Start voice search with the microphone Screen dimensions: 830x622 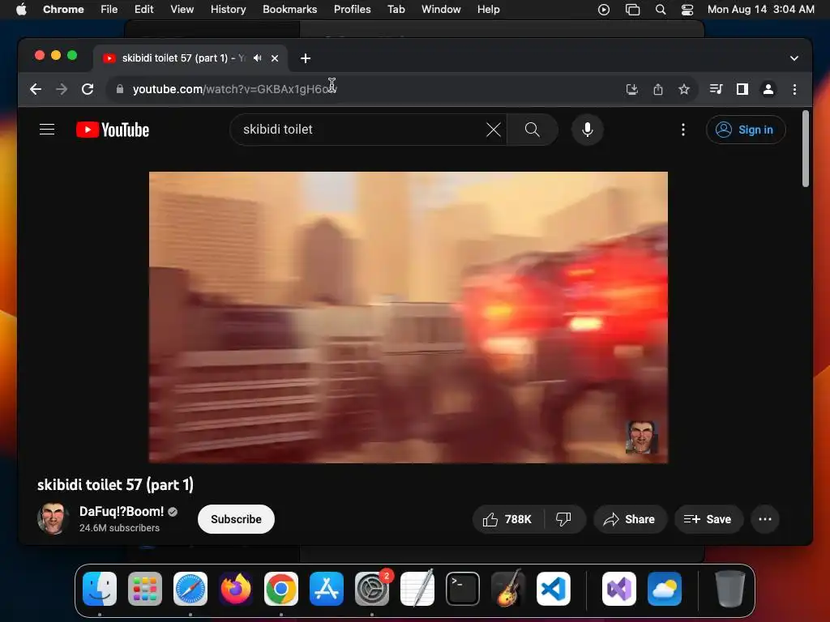coord(587,130)
